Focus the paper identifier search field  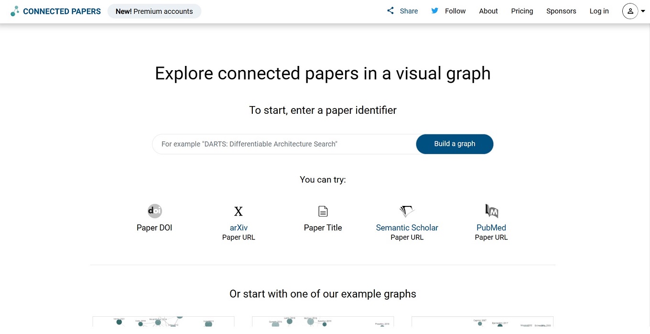(x=284, y=144)
